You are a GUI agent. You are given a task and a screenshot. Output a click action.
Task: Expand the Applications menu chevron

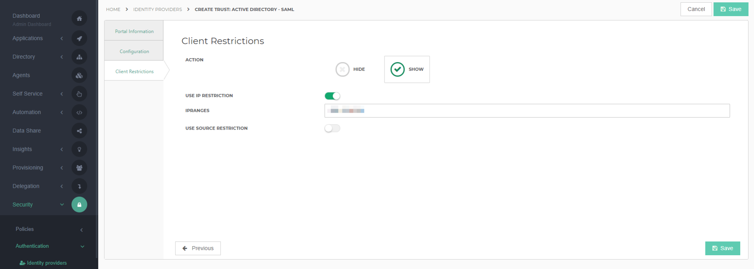click(x=62, y=38)
